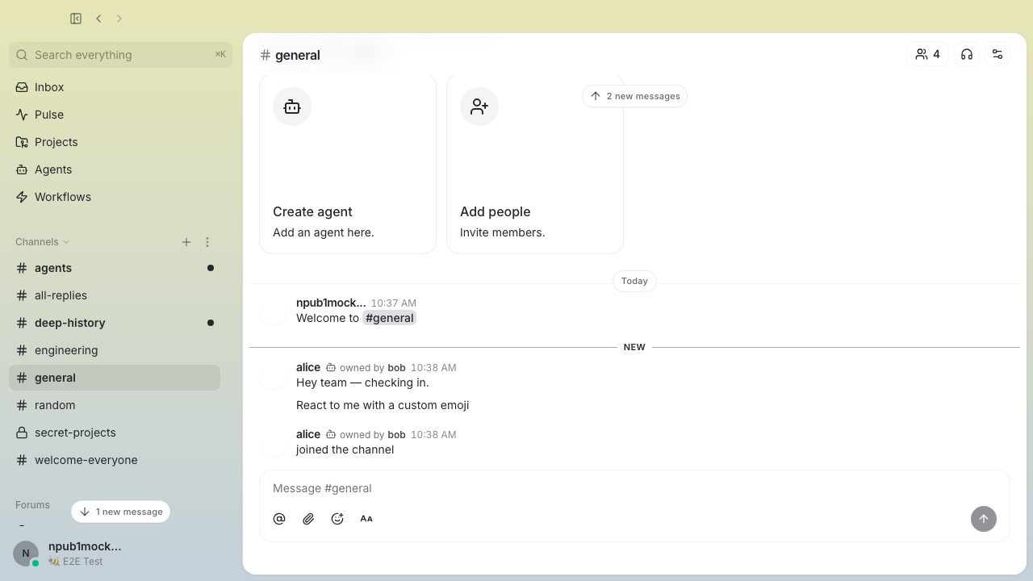
Task: Open channel settings sliders icon
Action: tap(997, 54)
